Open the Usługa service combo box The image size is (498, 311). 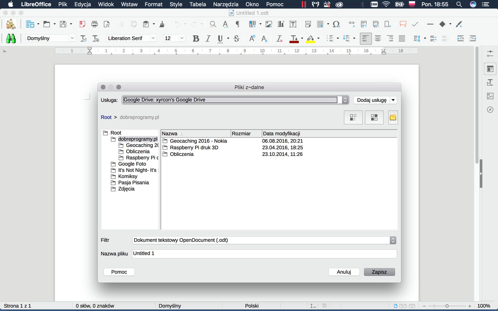click(x=235, y=100)
